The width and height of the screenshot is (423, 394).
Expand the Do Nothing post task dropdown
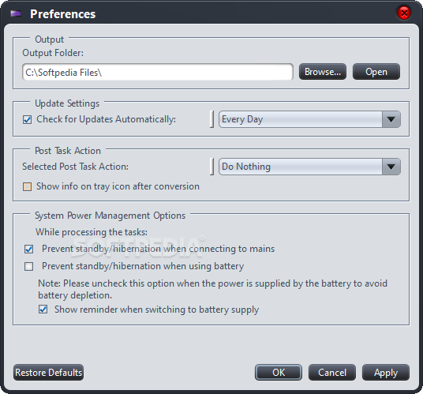click(x=309, y=167)
